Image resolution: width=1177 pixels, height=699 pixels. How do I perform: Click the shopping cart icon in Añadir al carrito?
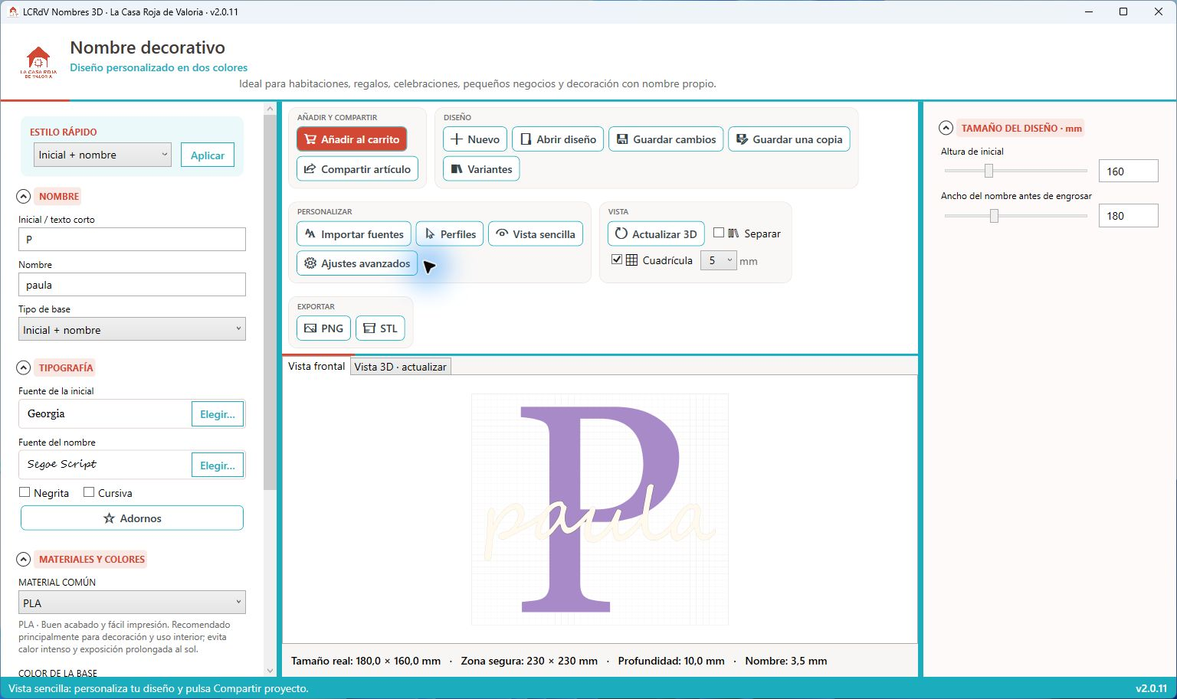[x=310, y=139]
